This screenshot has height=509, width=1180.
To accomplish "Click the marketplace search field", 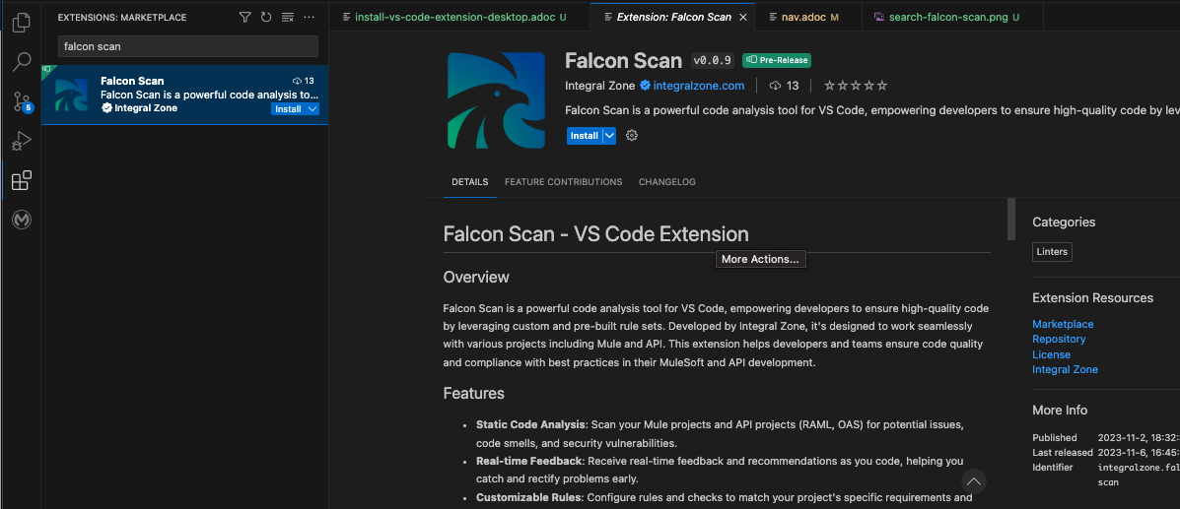I will 188,46.
